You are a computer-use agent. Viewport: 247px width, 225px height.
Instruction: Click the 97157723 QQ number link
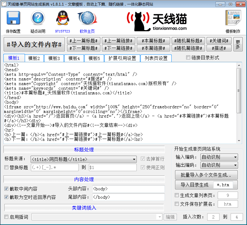(63, 31)
